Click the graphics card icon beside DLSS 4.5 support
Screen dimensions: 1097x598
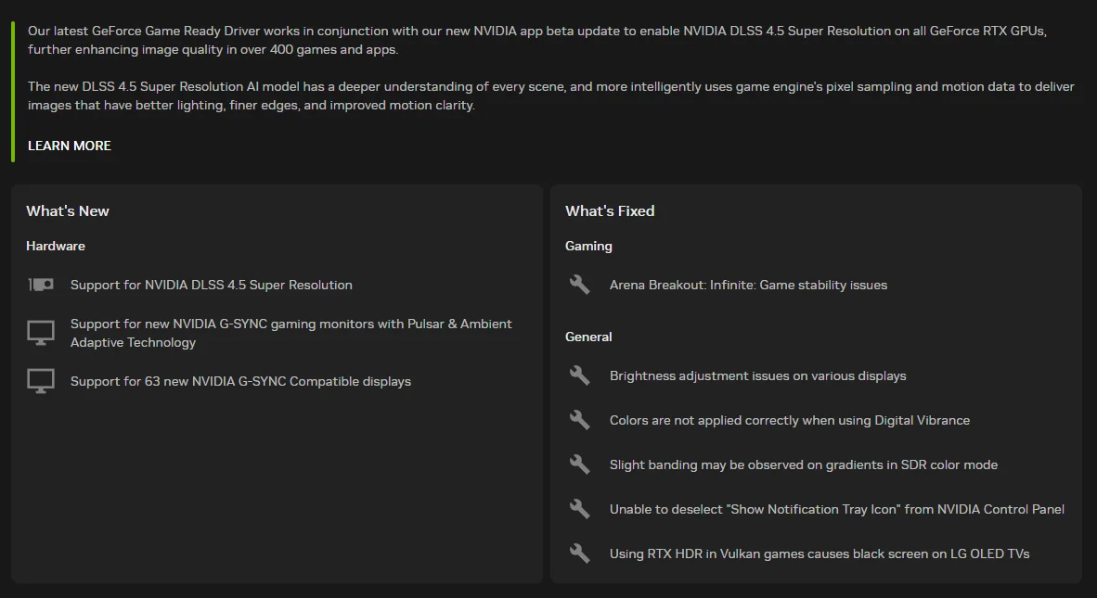(x=41, y=285)
